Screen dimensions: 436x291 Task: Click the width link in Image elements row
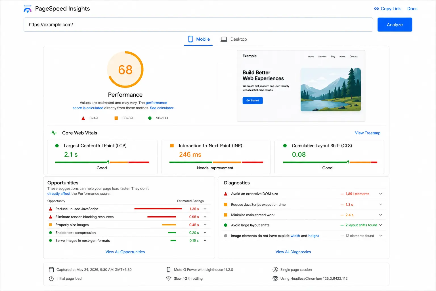click(x=295, y=236)
